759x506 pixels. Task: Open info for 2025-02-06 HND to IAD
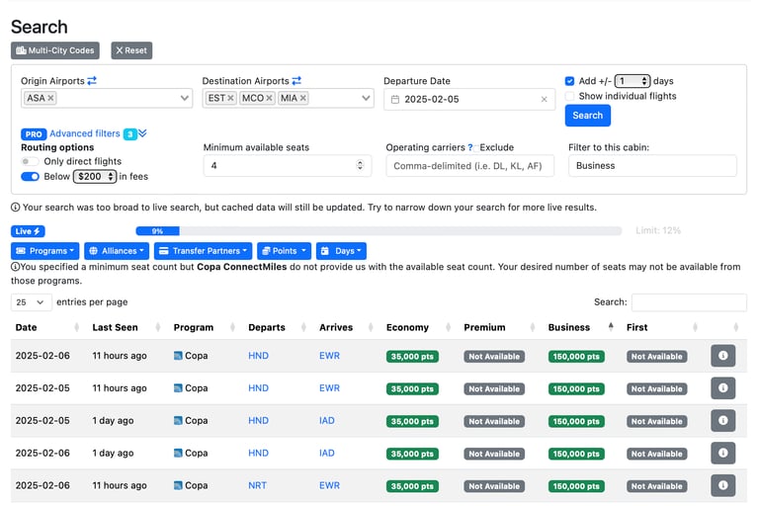click(x=722, y=454)
